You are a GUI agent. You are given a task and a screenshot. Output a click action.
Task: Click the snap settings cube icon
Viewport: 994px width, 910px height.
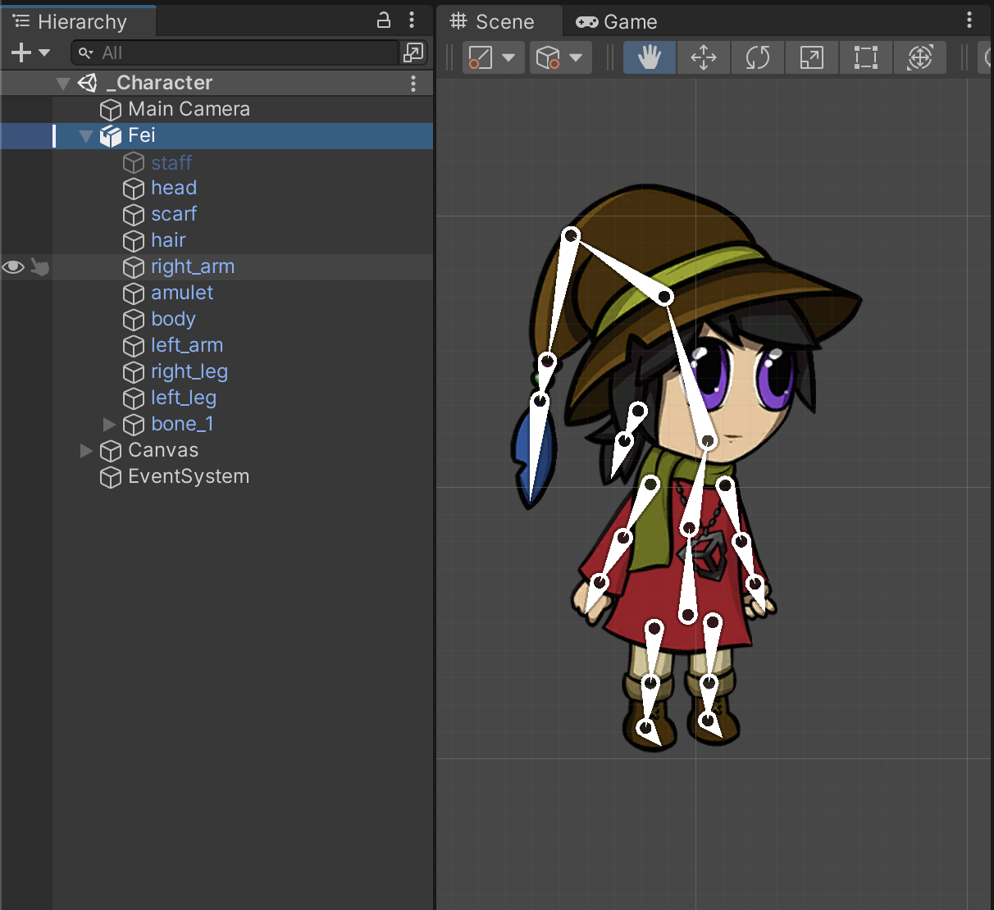tap(554, 57)
